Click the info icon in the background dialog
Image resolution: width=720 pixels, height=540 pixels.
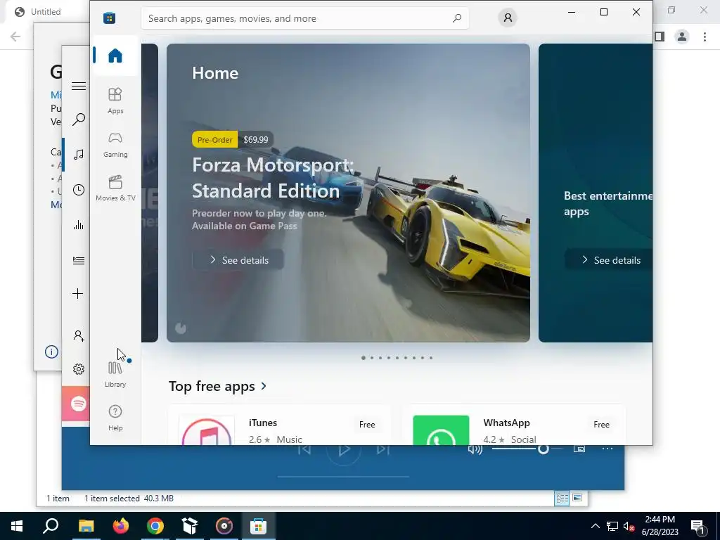point(51,352)
